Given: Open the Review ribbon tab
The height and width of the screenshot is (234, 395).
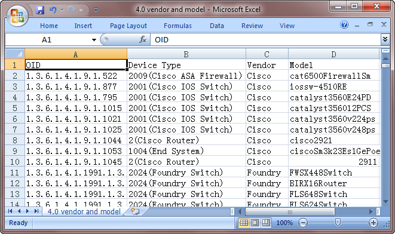Looking at the screenshot, I should point(252,26).
